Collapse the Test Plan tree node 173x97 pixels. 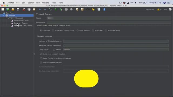click(x=1, y=13)
